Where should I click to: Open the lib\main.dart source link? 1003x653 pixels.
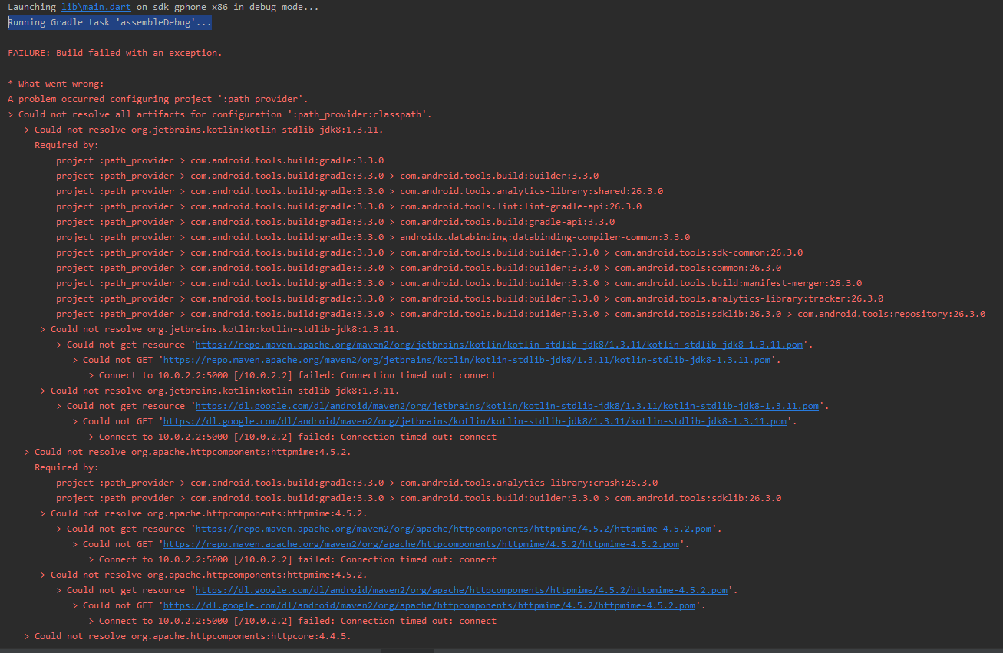pos(95,6)
